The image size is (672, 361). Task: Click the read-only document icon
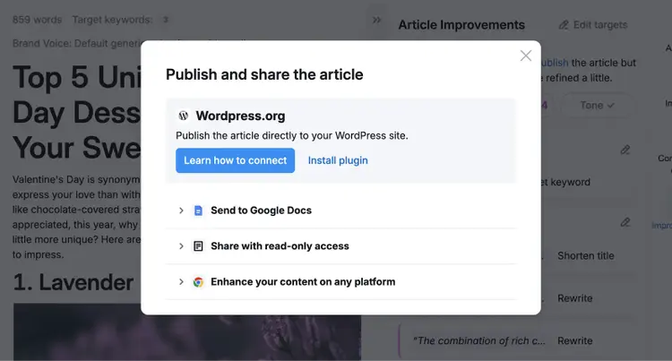point(198,246)
